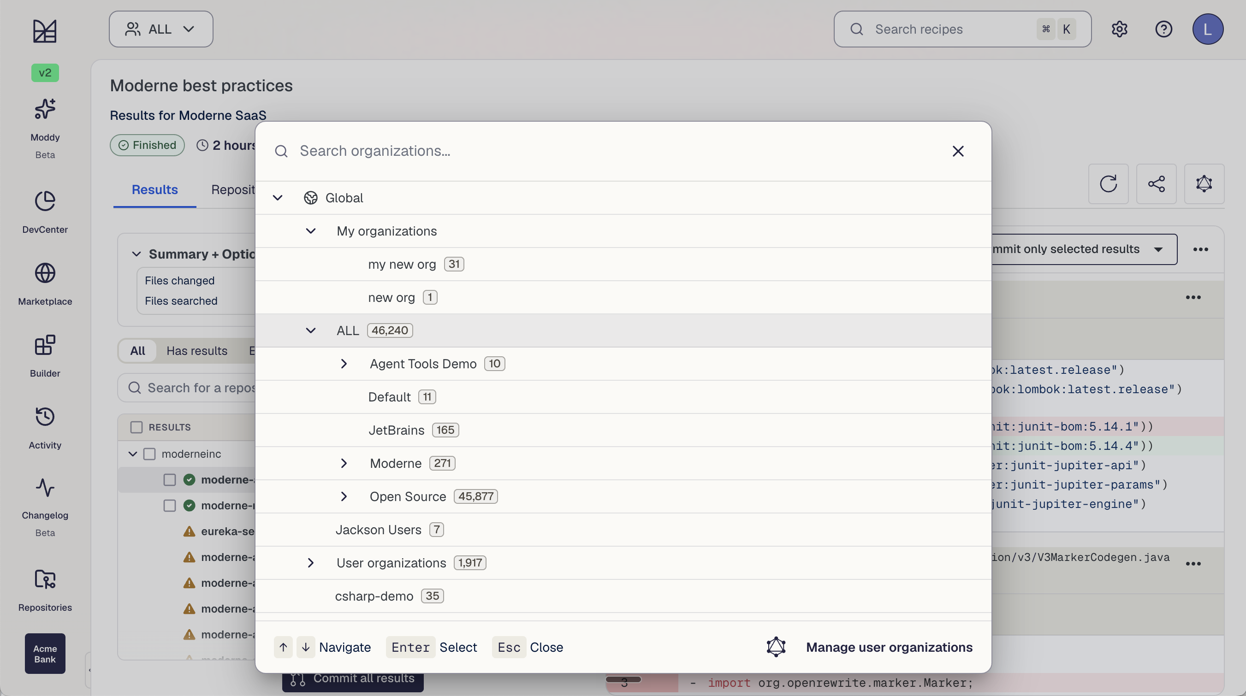Collapse the moderneinc tree node

[132, 454]
